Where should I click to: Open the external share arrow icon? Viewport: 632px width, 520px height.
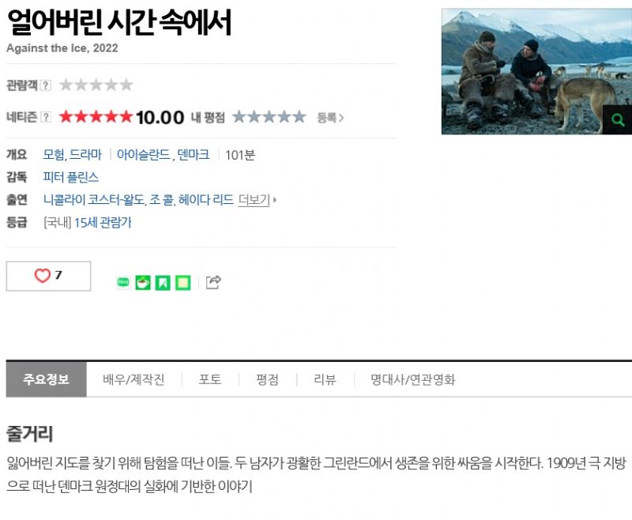(x=213, y=282)
